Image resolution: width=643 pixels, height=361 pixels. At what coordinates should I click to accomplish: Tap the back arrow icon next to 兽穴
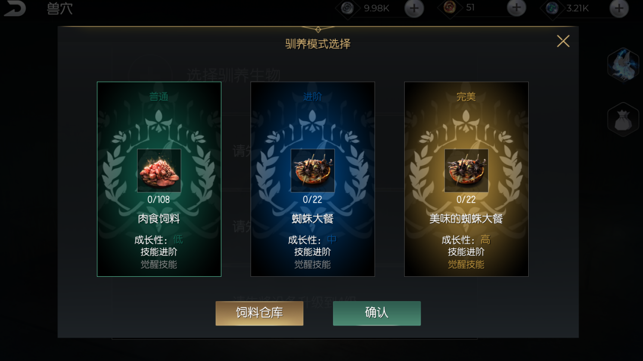15,9
